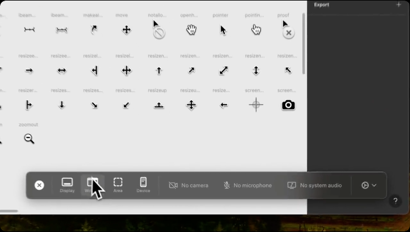Image resolution: width=410 pixels, height=232 pixels.
Task: Select the pointer arrow cursor
Action: tap(223, 30)
